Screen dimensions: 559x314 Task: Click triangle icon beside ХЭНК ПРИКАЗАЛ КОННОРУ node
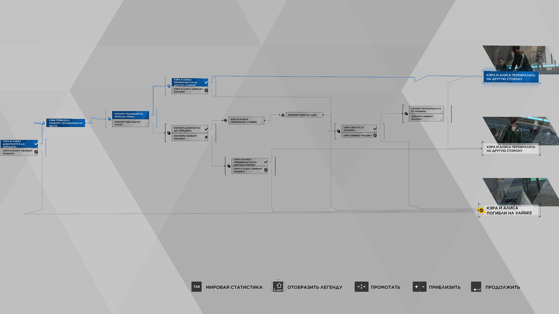43,123
